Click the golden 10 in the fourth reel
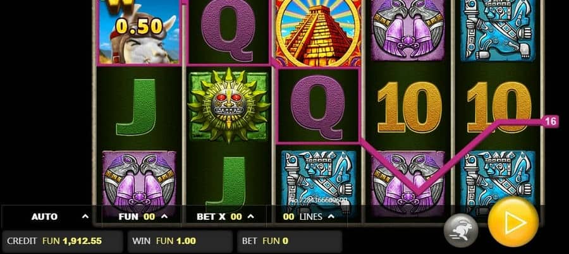 pos(409,106)
